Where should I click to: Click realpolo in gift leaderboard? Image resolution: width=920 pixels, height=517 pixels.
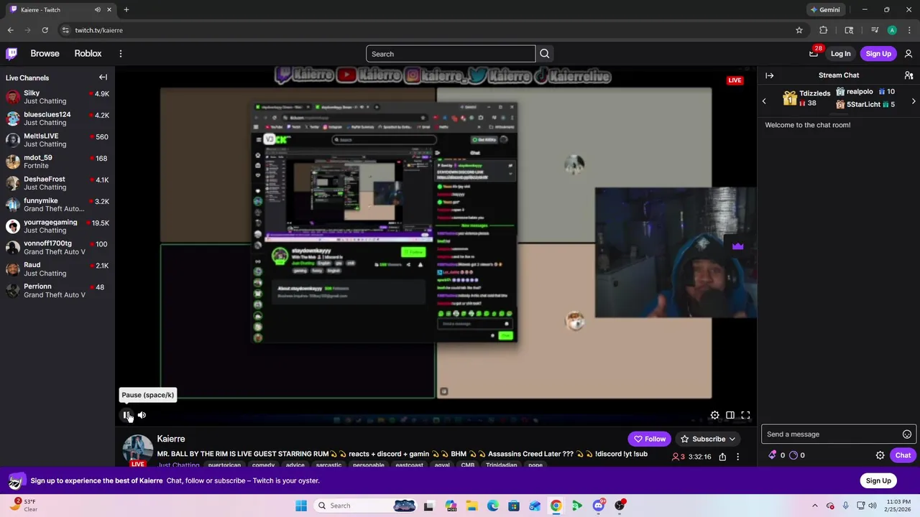tap(860, 92)
